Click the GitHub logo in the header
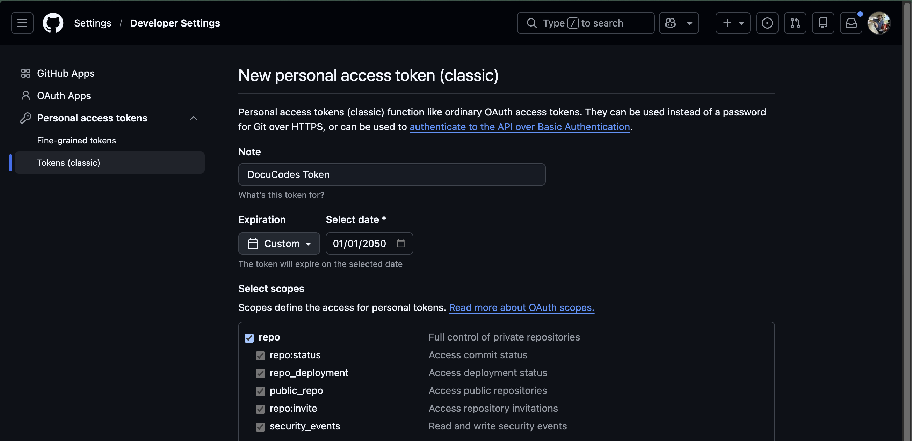912x441 pixels. 53,23
